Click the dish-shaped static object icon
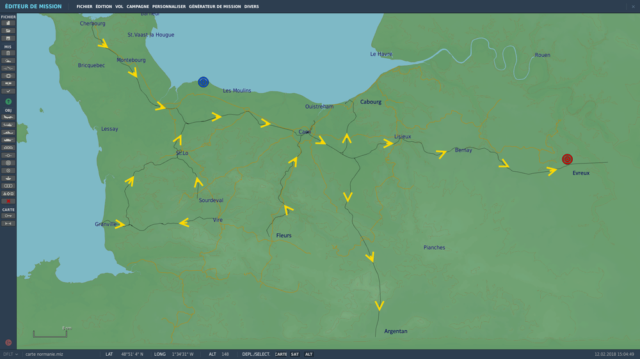This screenshot has height=359, width=640. tap(8, 178)
